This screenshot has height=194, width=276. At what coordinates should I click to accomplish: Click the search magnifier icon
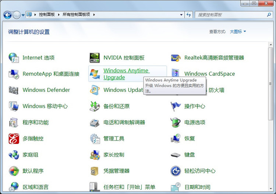tap(269, 15)
